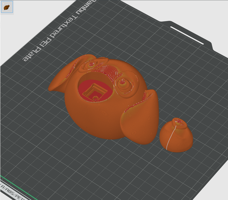The height and width of the screenshot is (200, 228).
Task: Click the small ball inside the model cavity
Action: pos(95,98)
